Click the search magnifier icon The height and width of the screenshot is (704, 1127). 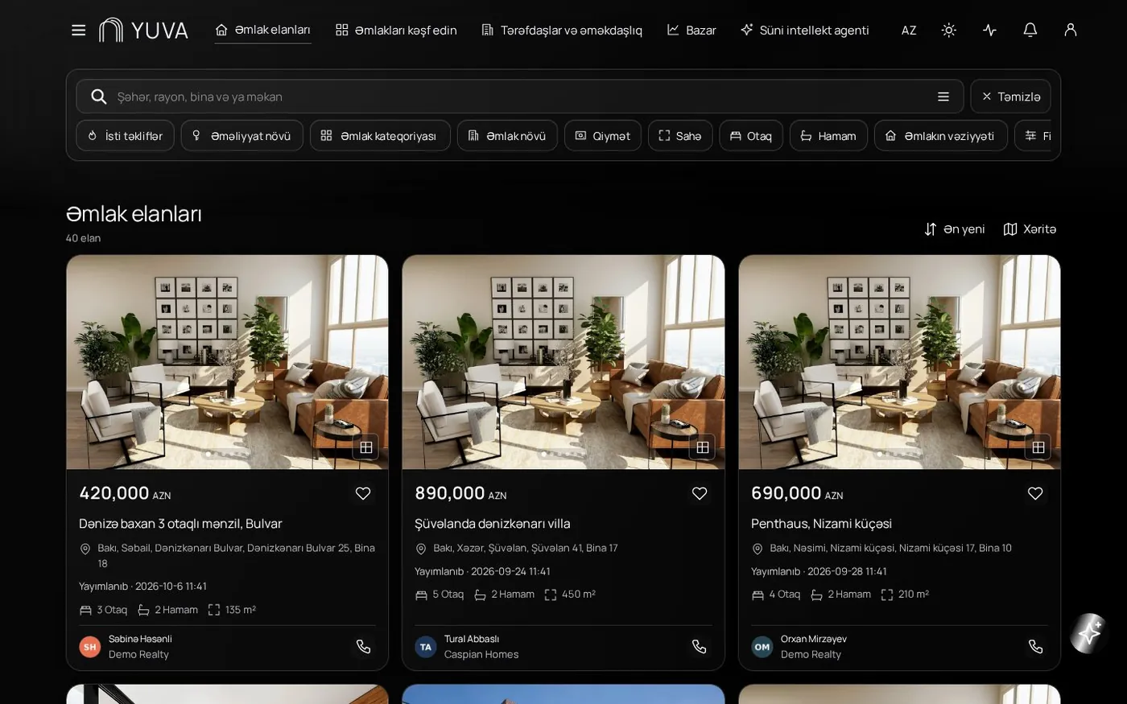click(x=99, y=97)
